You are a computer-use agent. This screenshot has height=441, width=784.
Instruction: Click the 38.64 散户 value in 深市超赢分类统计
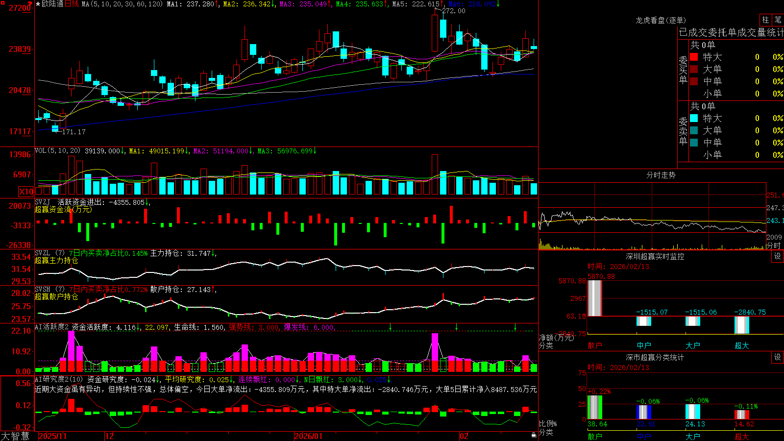pyautogui.click(x=597, y=424)
